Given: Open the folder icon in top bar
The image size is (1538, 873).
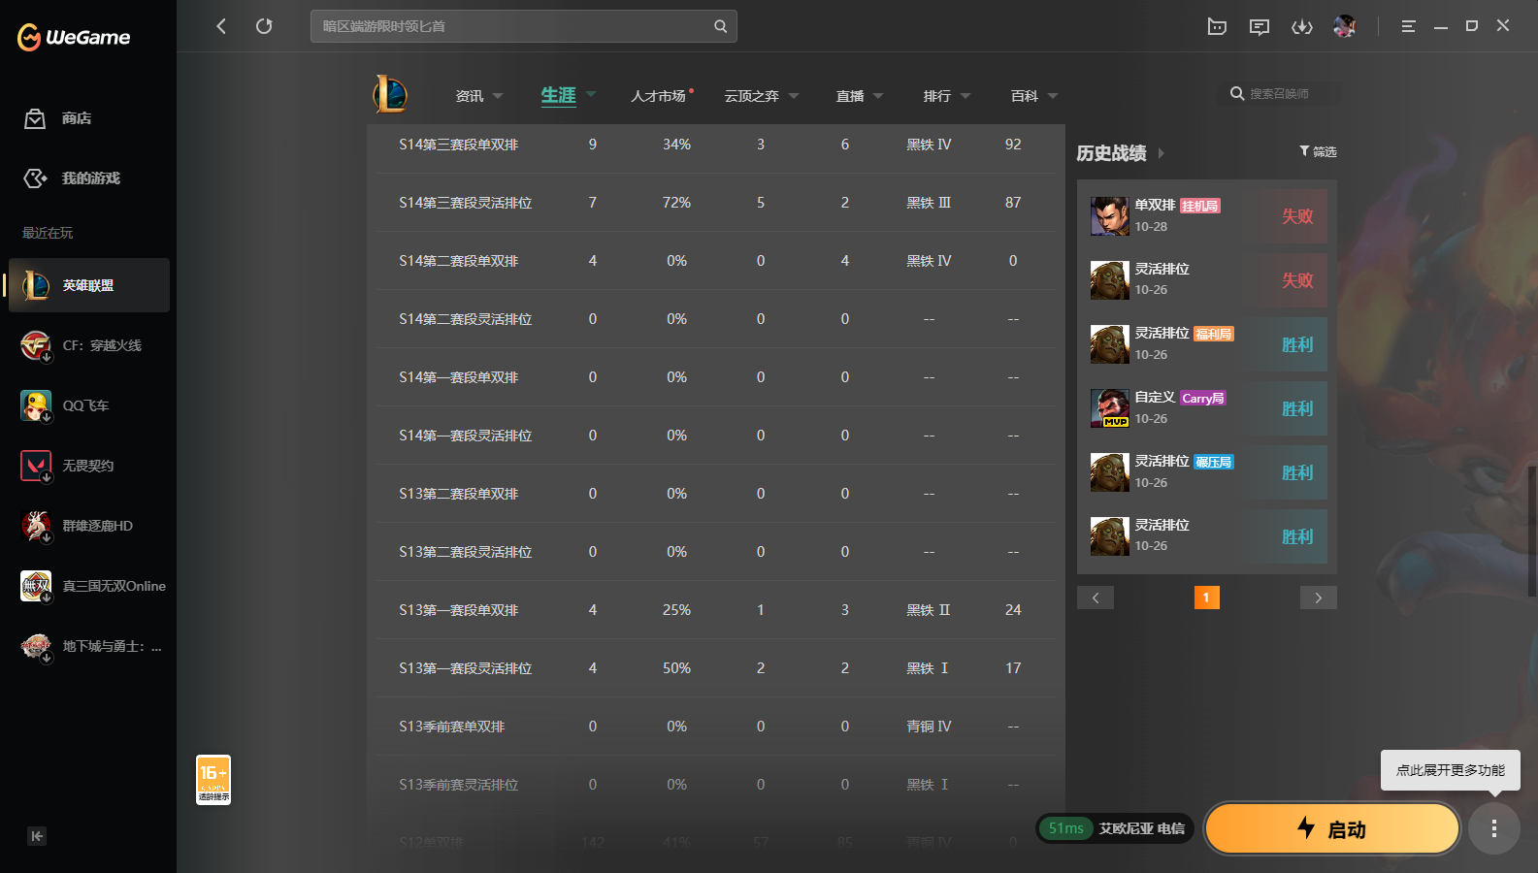Looking at the screenshot, I should click(x=1217, y=26).
